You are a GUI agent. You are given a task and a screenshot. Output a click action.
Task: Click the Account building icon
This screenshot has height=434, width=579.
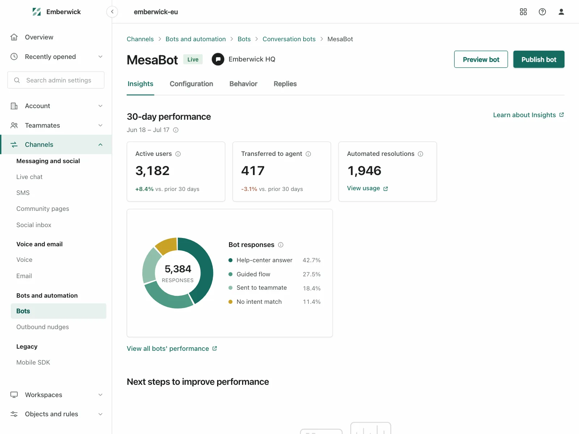(x=14, y=106)
